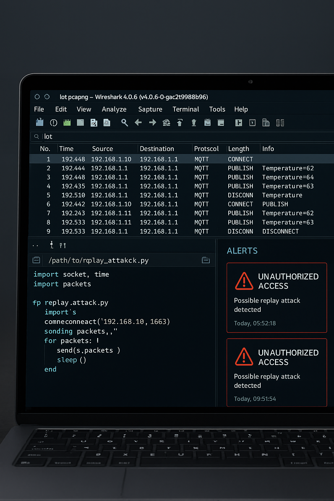
Task: Open the Help menu
Action: pos(241,109)
